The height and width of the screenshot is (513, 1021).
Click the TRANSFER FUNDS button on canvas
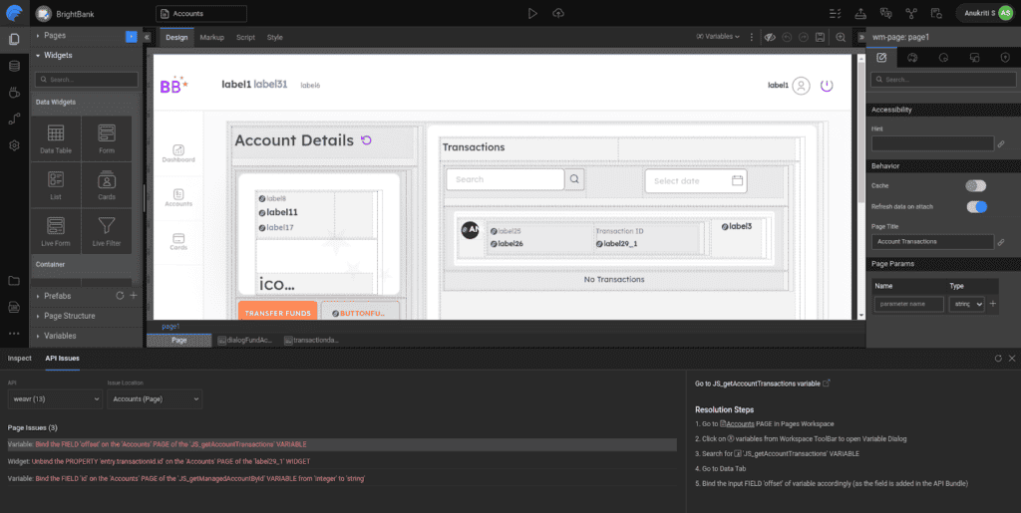pos(277,313)
